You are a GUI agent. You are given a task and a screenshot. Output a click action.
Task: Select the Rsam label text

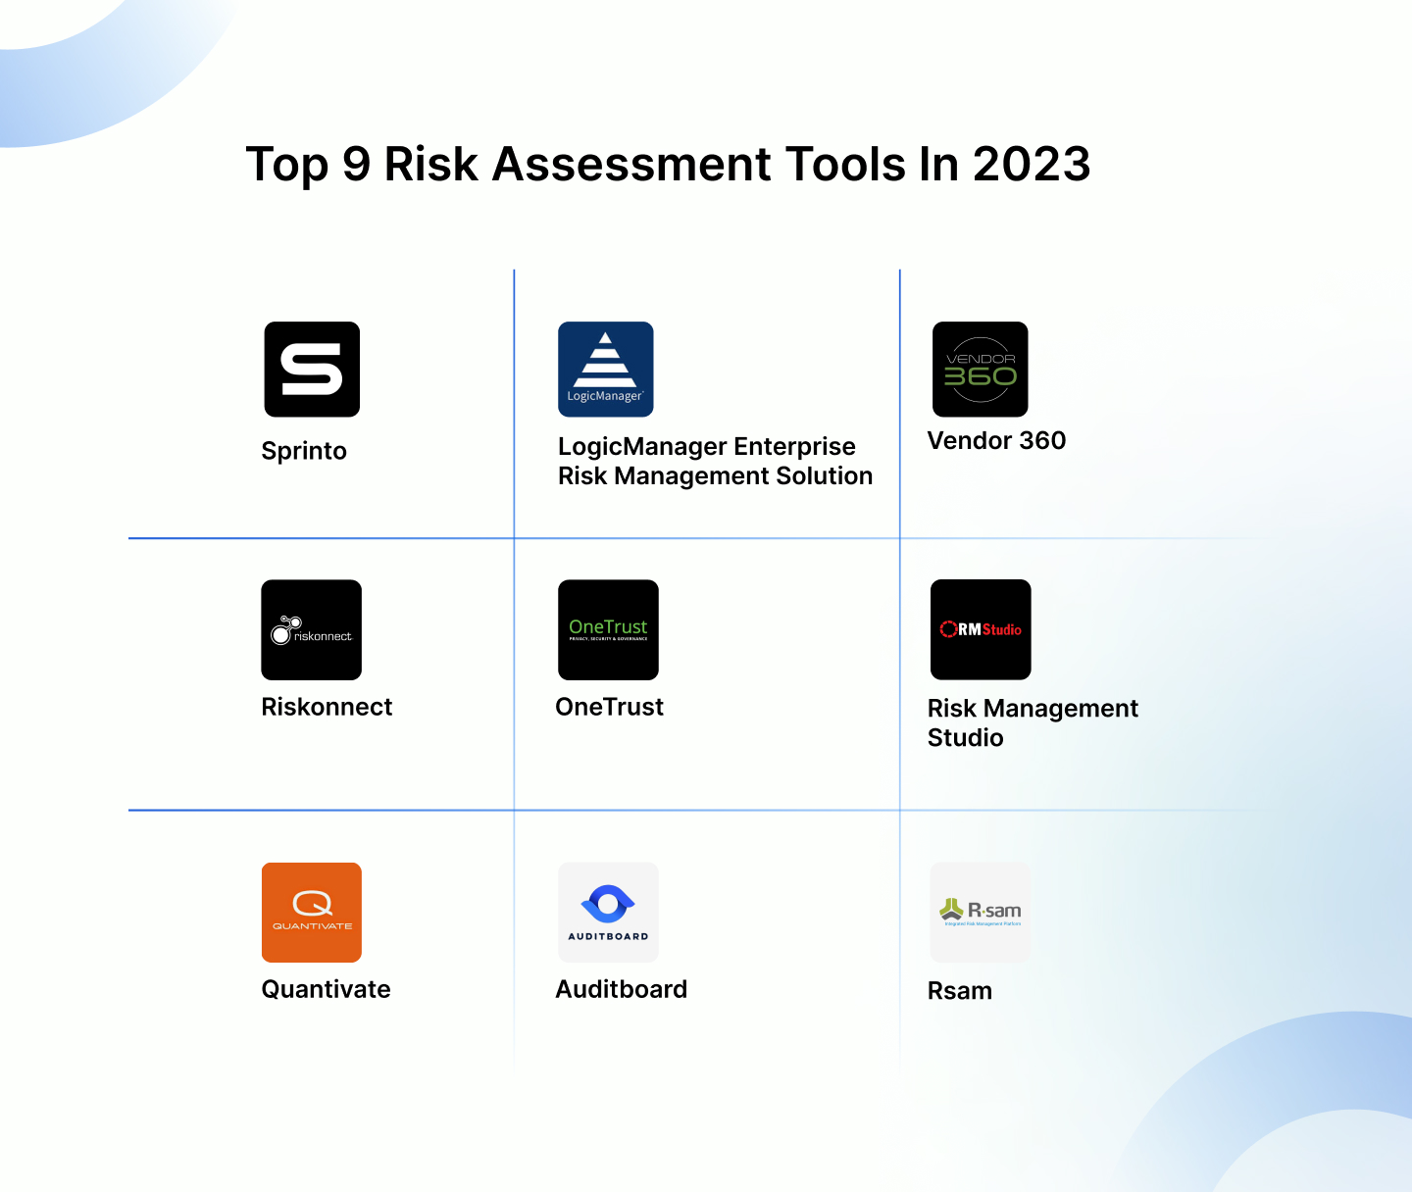[960, 991]
